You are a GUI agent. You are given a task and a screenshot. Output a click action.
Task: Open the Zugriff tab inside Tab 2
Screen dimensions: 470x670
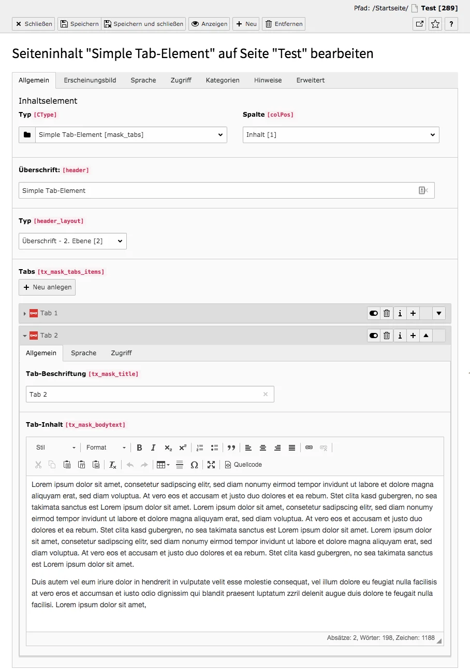click(121, 353)
